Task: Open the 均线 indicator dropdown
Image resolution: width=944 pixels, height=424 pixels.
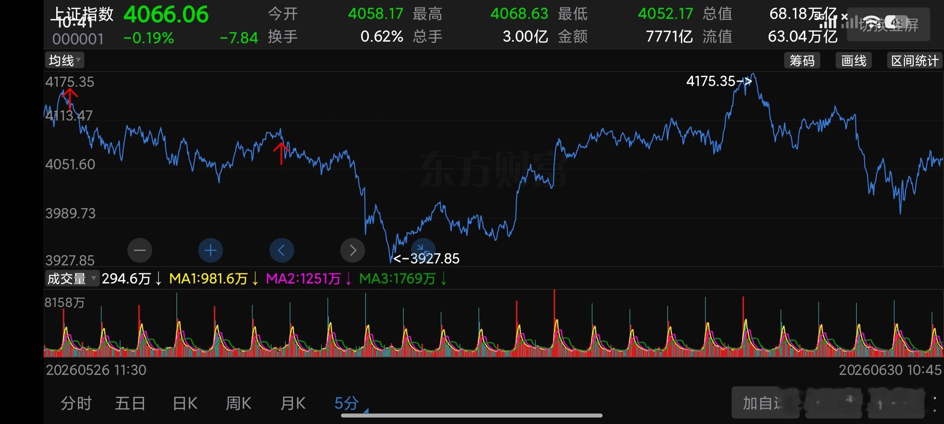Action: pyautogui.click(x=65, y=60)
